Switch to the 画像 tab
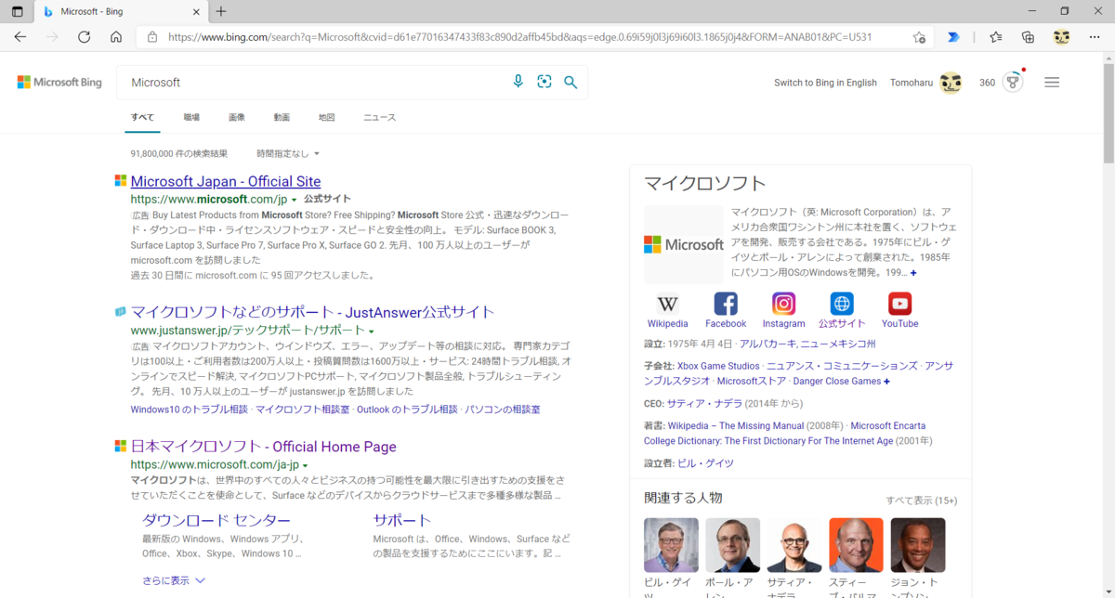Screen dimensions: 1115x598 click(237, 117)
